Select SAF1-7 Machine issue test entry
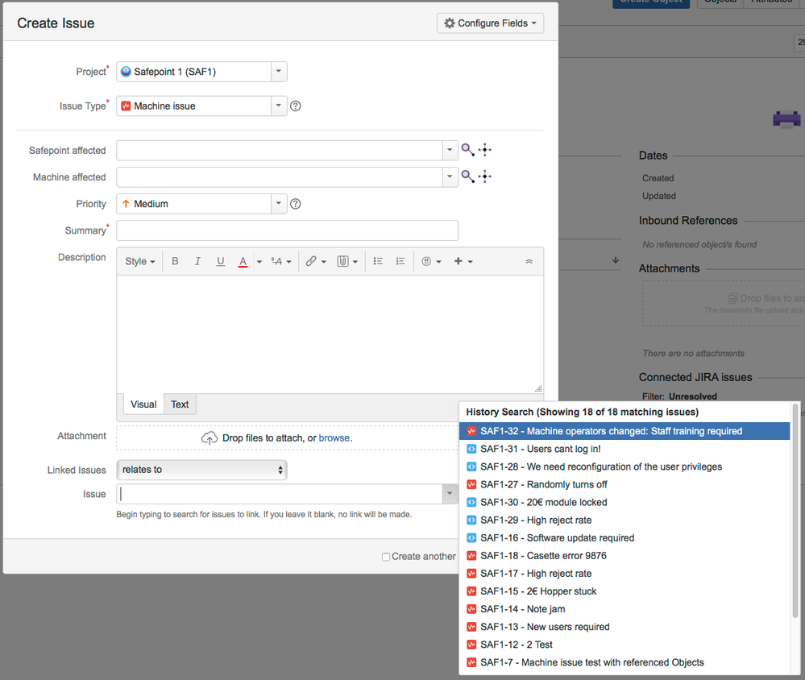805x680 pixels. [624, 662]
